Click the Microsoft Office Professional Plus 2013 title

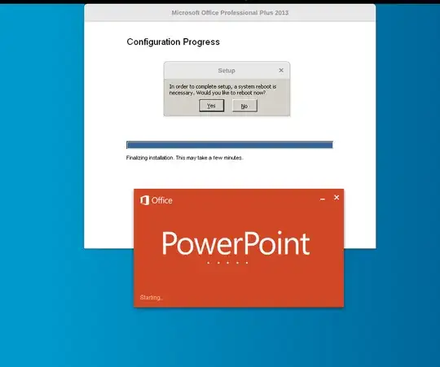(230, 12)
